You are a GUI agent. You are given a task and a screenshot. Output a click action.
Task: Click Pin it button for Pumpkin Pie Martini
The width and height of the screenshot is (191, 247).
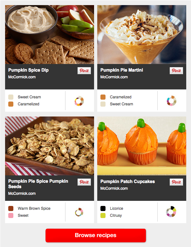pyautogui.click(x=176, y=71)
